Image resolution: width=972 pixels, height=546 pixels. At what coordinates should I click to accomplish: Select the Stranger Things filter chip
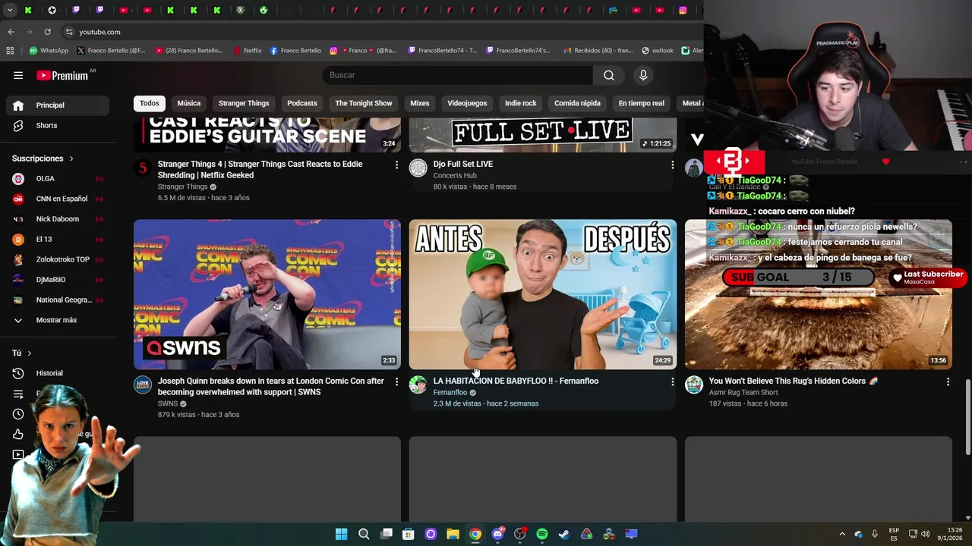(x=244, y=103)
